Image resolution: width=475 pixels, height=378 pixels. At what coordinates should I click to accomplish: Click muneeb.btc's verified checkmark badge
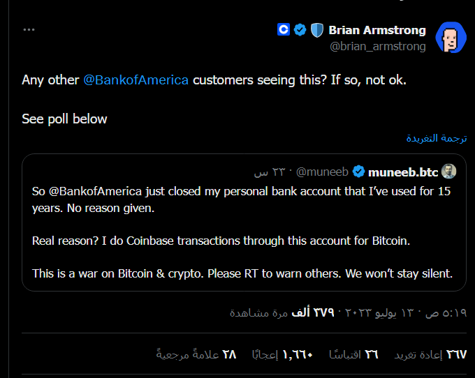tap(358, 172)
